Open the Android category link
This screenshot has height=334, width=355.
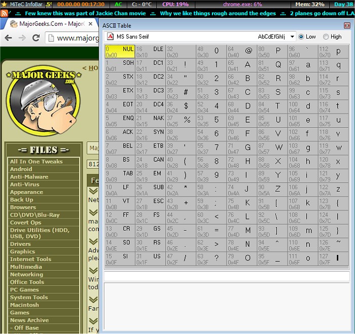pyautogui.click(x=21, y=169)
